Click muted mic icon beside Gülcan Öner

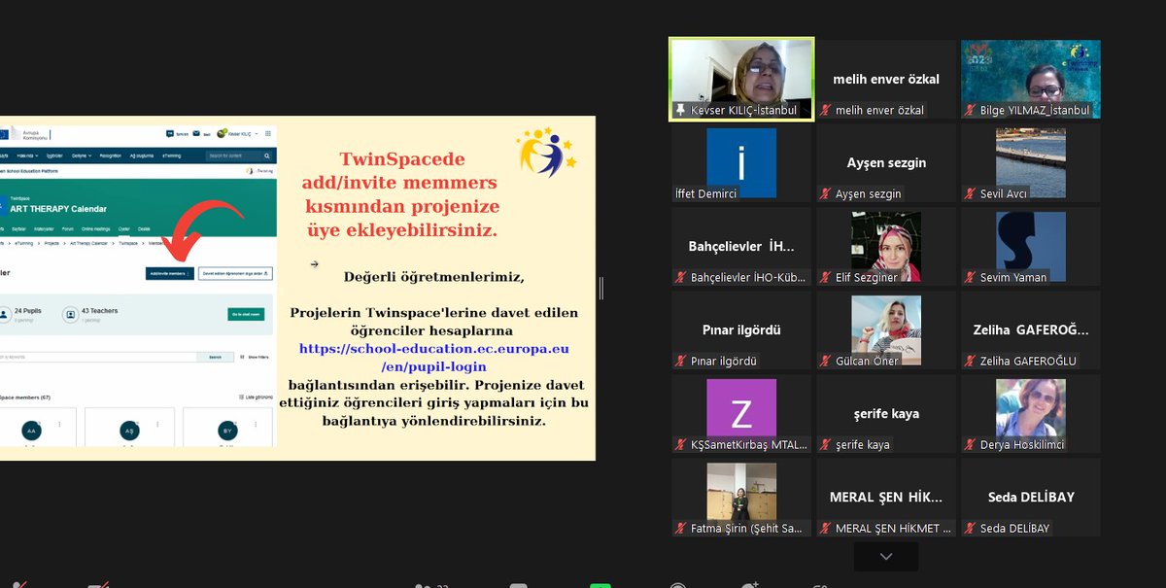tap(826, 362)
